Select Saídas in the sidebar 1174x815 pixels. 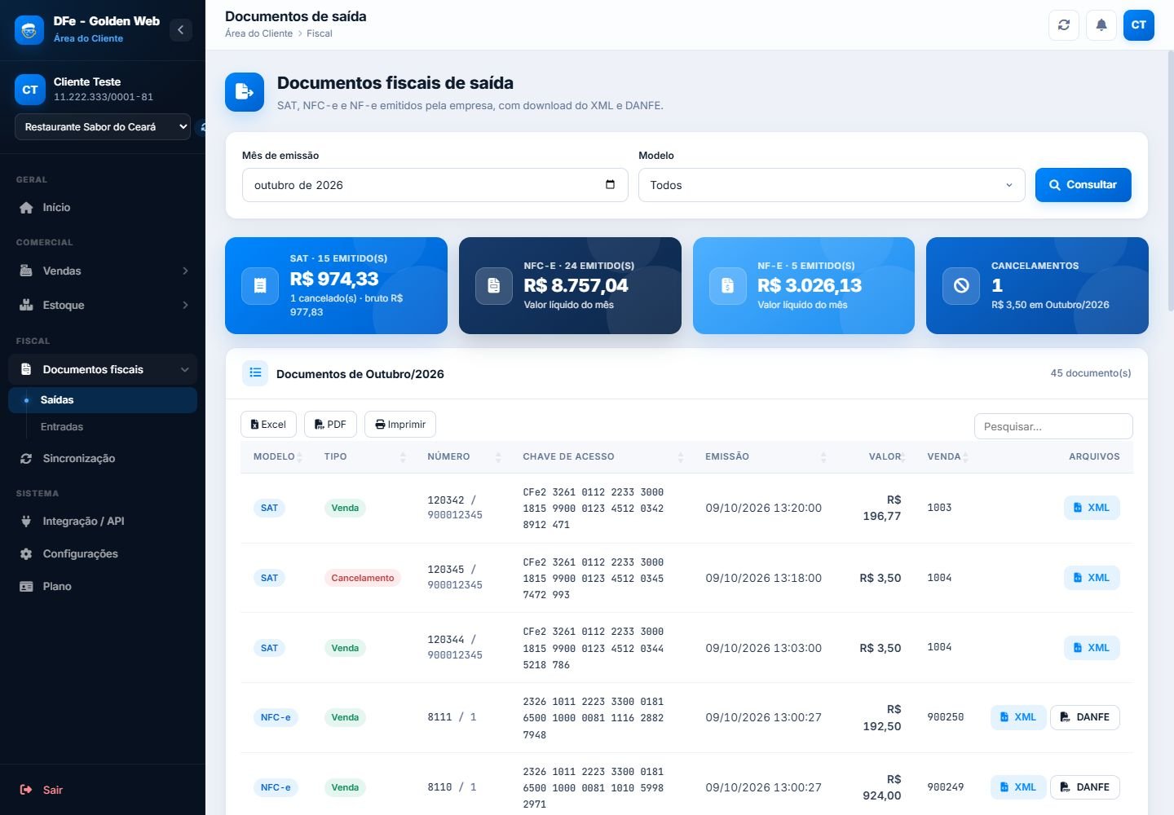[x=103, y=400]
